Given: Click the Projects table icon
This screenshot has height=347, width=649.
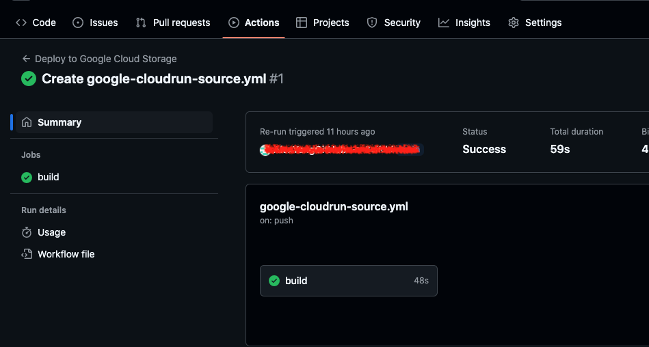Looking at the screenshot, I should [302, 23].
